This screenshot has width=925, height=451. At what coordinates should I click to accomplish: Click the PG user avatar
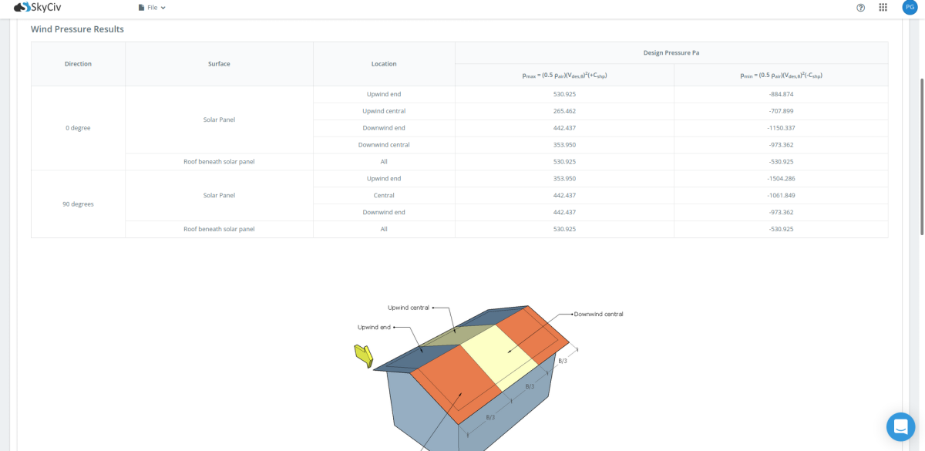coord(909,8)
